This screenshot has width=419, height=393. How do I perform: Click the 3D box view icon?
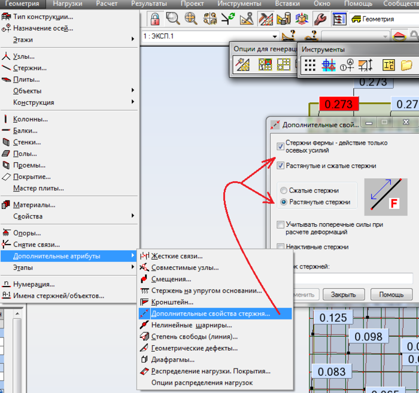pyautogui.click(x=302, y=19)
